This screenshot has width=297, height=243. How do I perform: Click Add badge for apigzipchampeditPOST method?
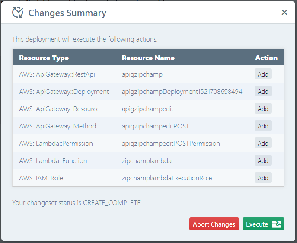(263, 126)
